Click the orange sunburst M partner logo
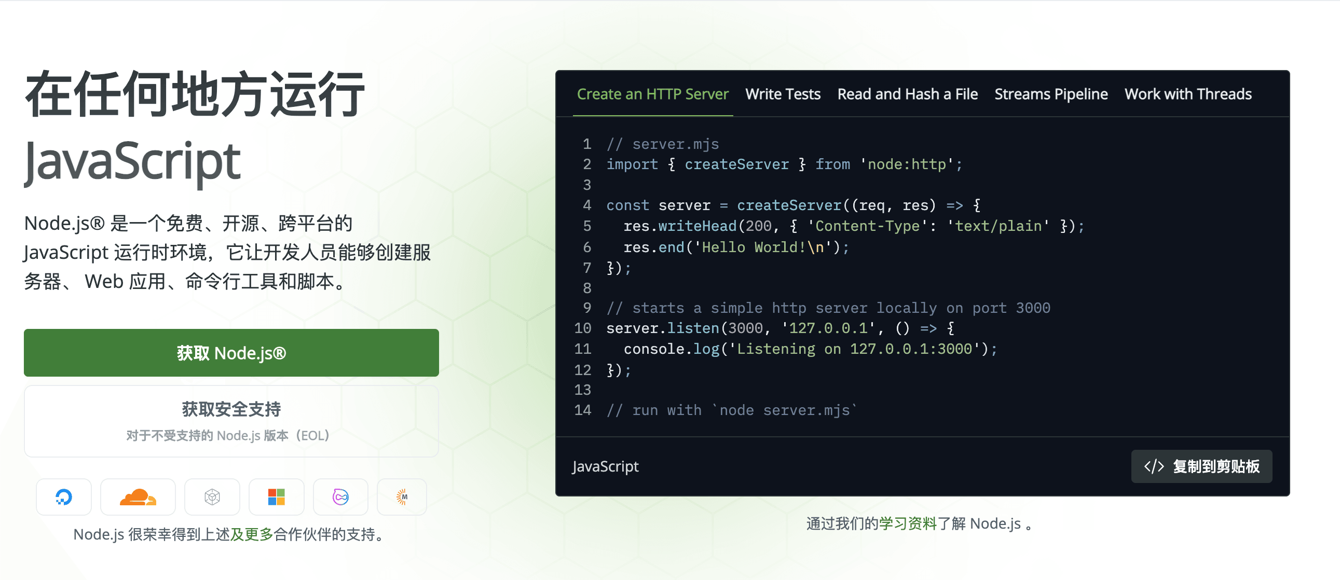The width and height of the screenshot is (1340, 580). coord(402,497)
